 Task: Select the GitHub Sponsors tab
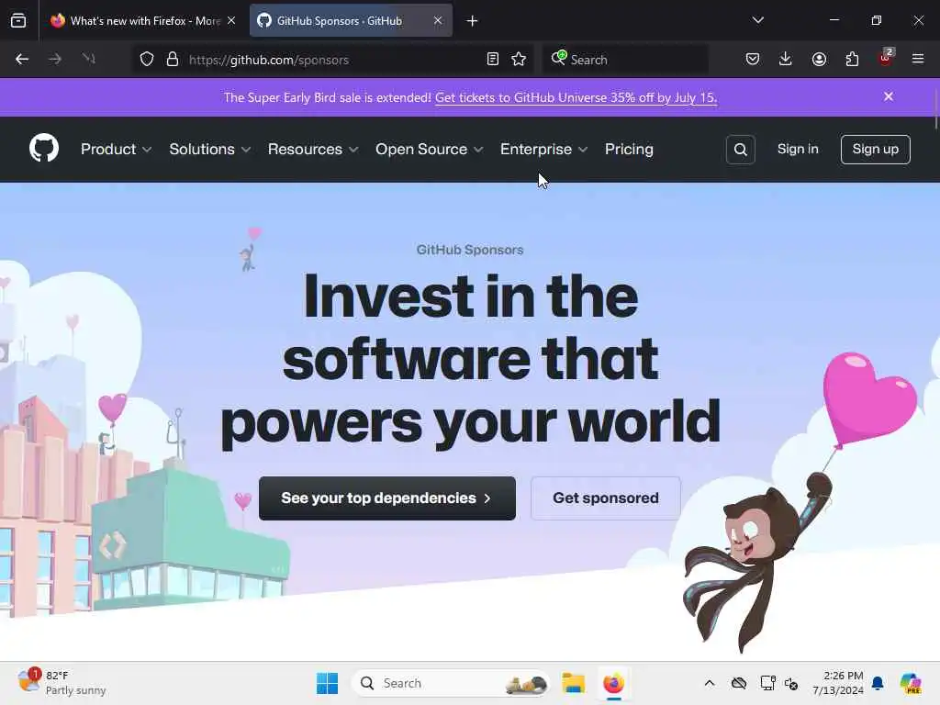tap(351, 20)
